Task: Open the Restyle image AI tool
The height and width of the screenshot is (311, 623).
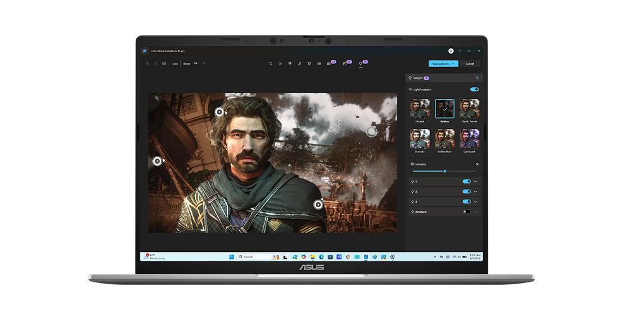Action: [x=345, y=63]
